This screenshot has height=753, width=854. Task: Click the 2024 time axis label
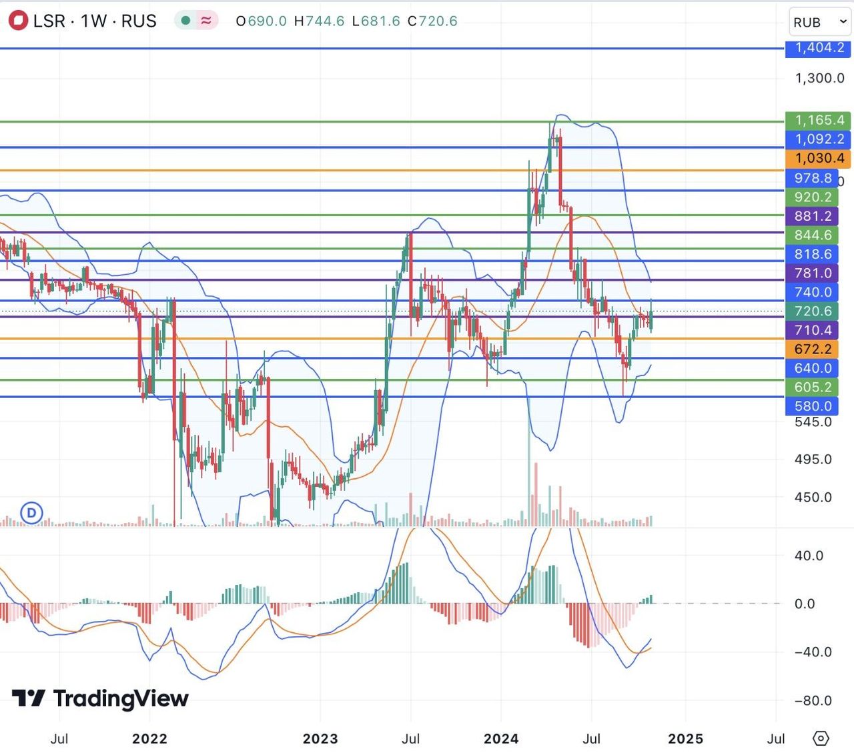click(x=501, y=738)
